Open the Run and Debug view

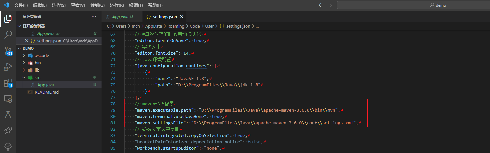(x=8, y=67)
